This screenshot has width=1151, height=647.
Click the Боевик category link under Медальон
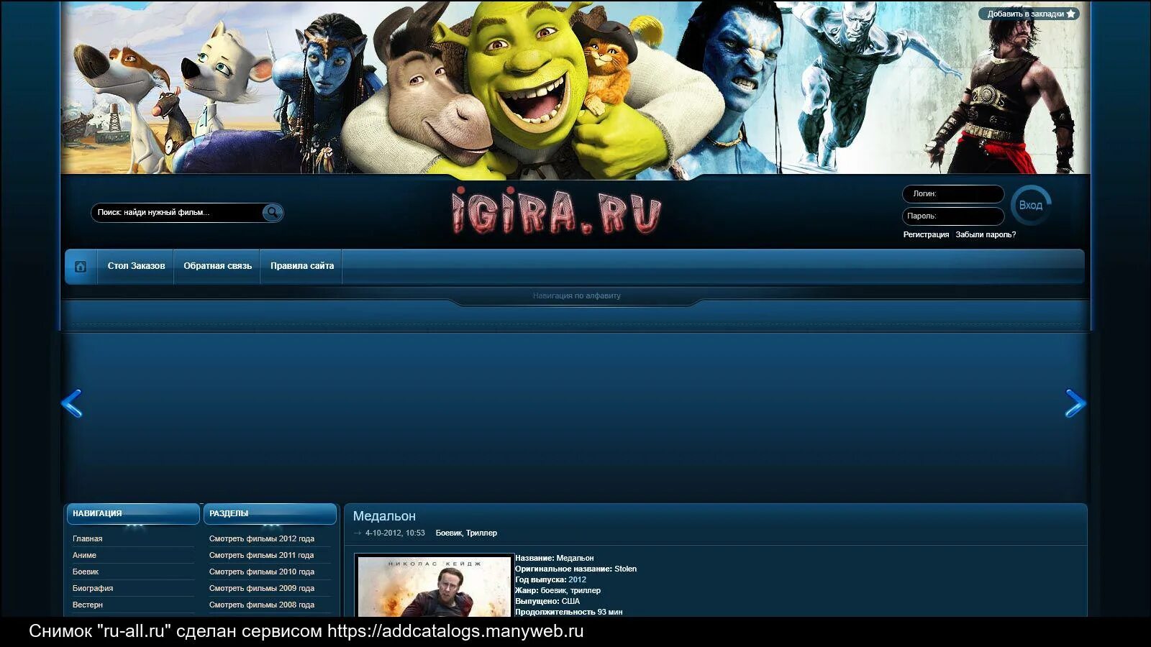[448, 533]
